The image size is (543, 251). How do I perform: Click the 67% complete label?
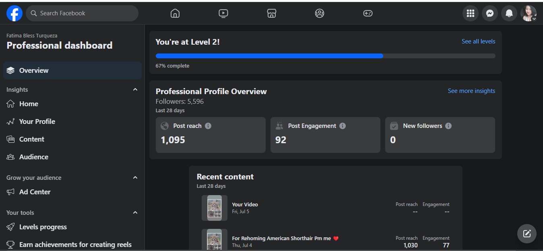pyautogui.click(x=172, y=66)
